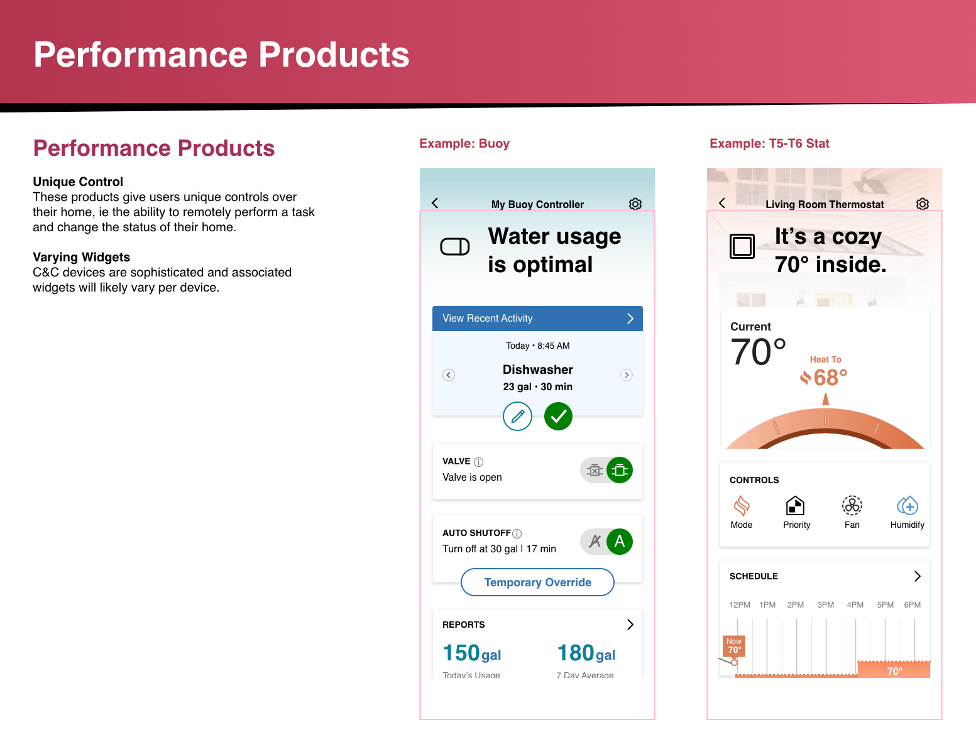Click the Unique Control subheading
976x754 pixels.
(x=78, y=182)
